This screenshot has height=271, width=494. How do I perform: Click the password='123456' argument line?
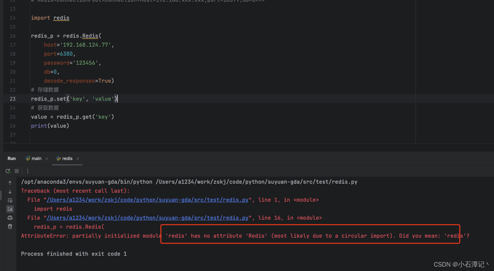(72, 63)
